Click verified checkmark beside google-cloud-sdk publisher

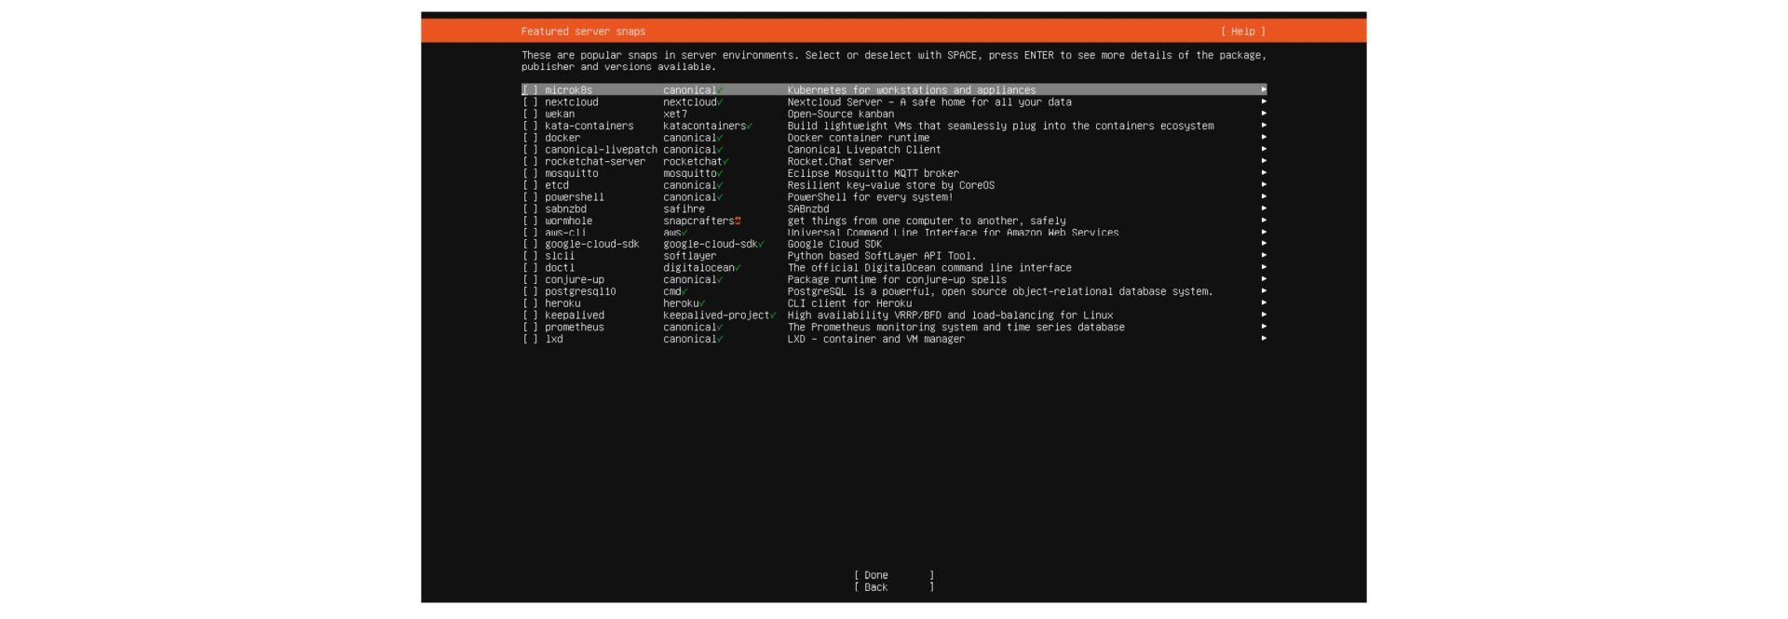click(761, 245)
